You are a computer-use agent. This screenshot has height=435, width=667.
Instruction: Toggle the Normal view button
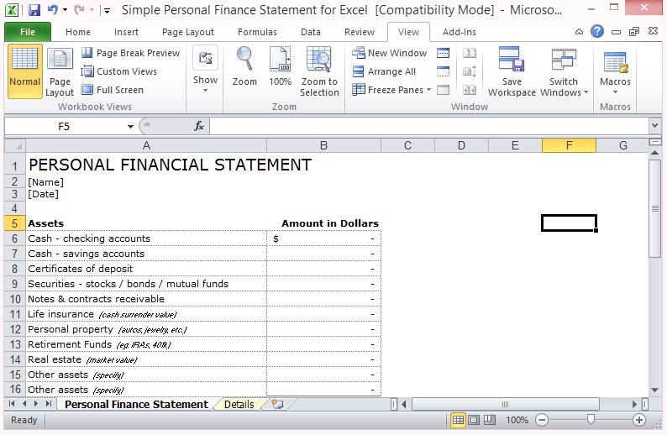24,71
